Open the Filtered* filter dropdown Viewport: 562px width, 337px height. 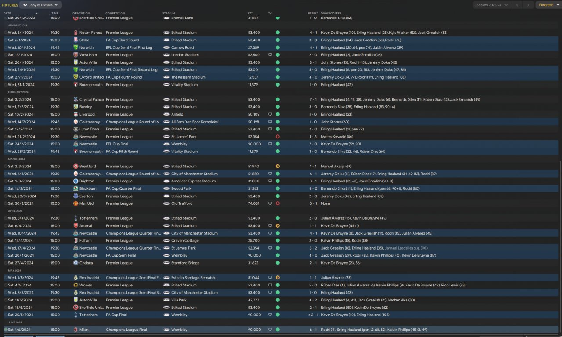(x=548, y=5)
